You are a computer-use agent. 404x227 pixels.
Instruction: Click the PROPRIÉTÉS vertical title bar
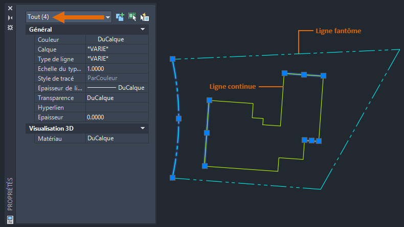(10, 194)
